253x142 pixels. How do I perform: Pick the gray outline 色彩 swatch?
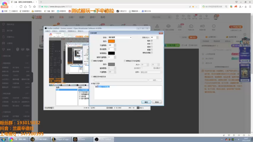[x=112, y=64]
